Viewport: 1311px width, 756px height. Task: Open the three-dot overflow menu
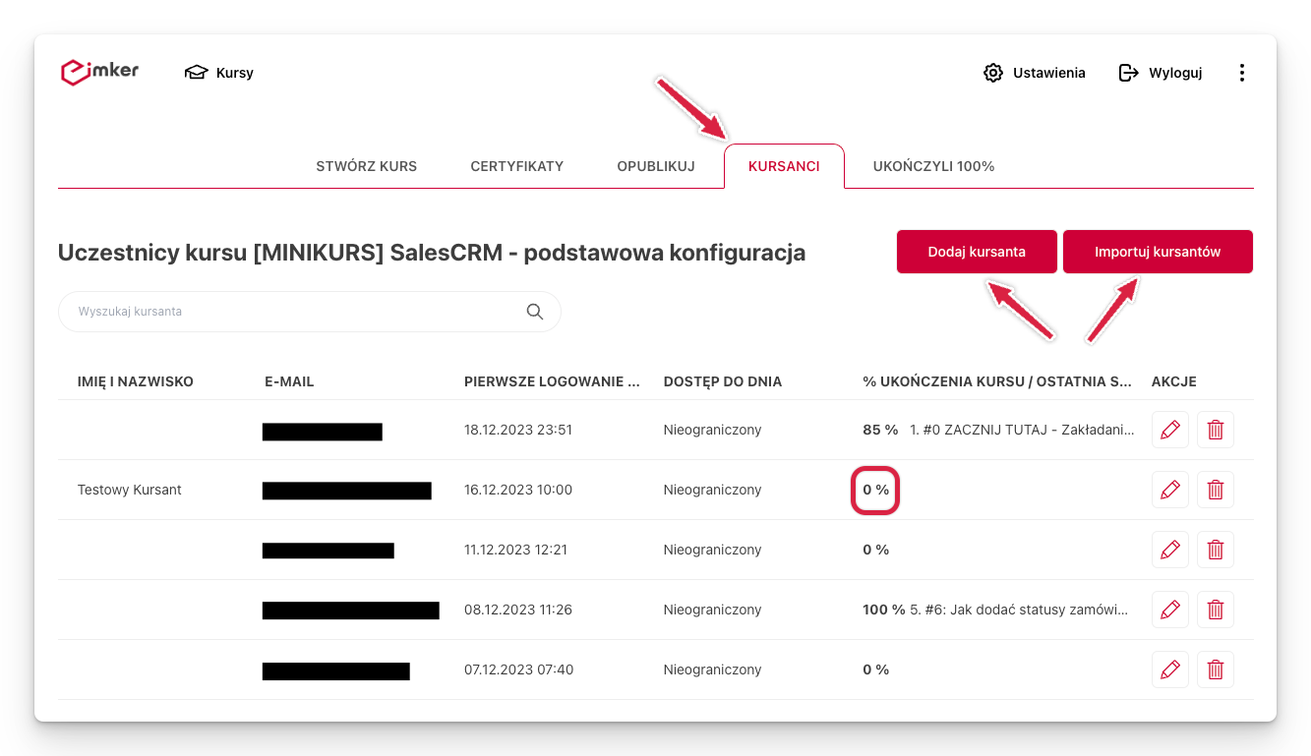click(x=1241, y=72)
